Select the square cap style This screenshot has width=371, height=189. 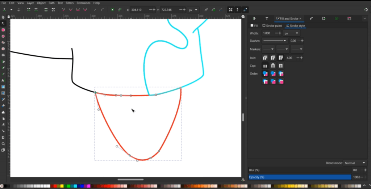[281, 66]
